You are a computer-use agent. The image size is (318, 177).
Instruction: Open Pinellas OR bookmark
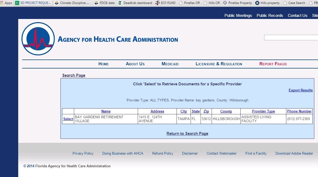coord(189,3)
